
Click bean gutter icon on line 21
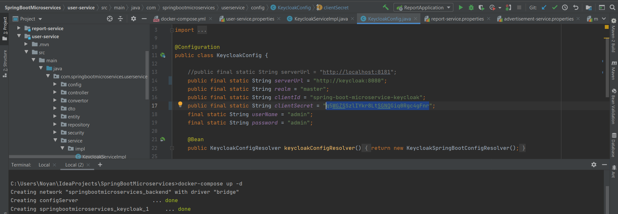[163, 139]
